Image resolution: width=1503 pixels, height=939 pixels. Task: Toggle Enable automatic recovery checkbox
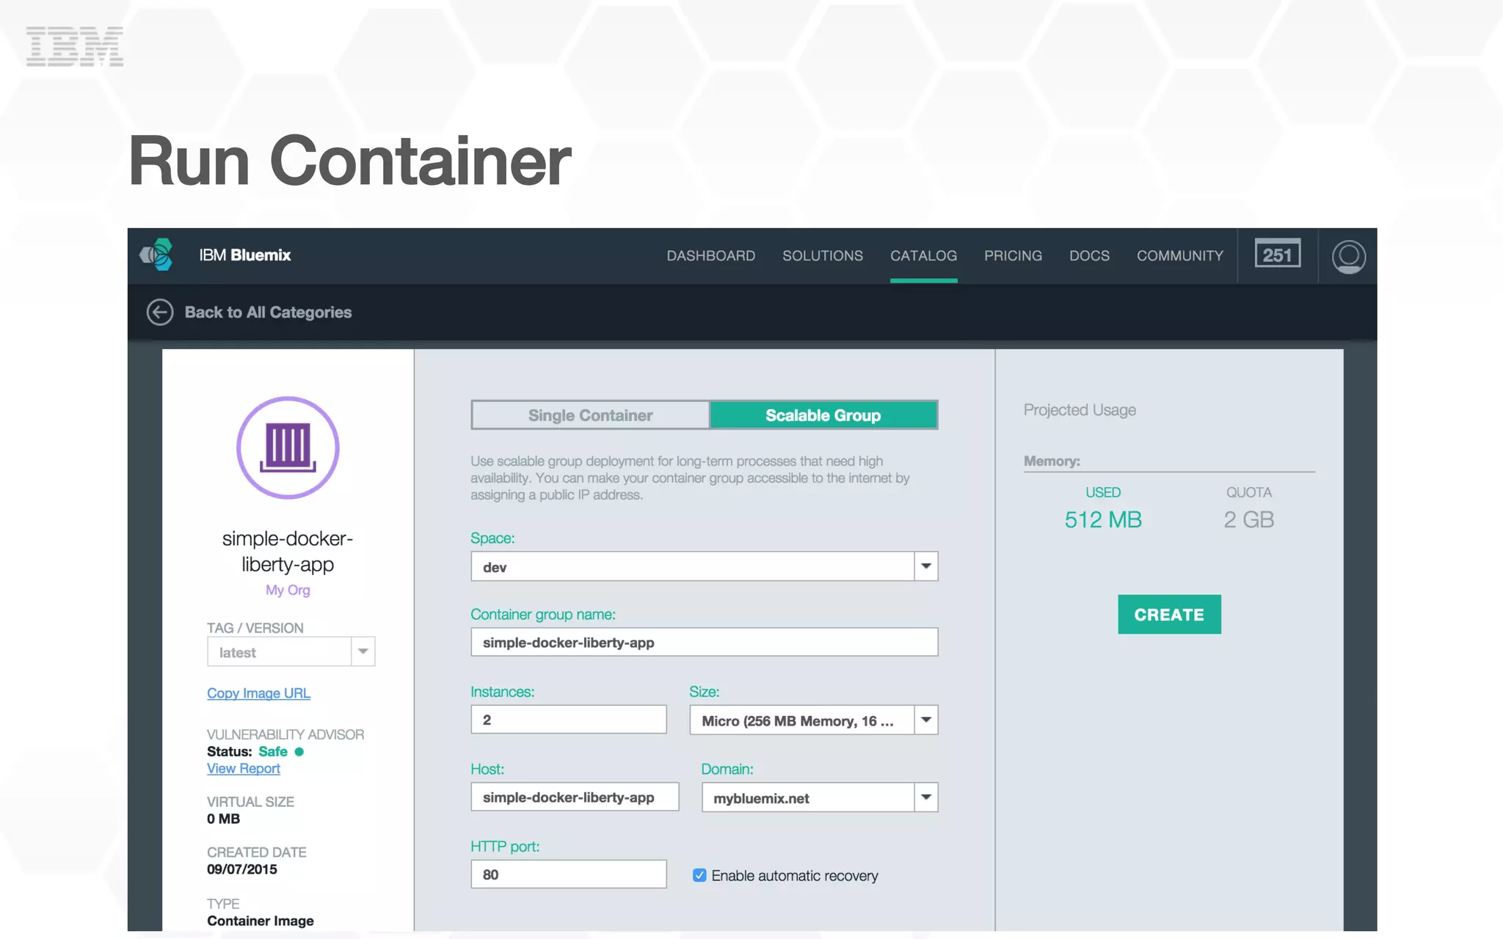pos(699,875)
